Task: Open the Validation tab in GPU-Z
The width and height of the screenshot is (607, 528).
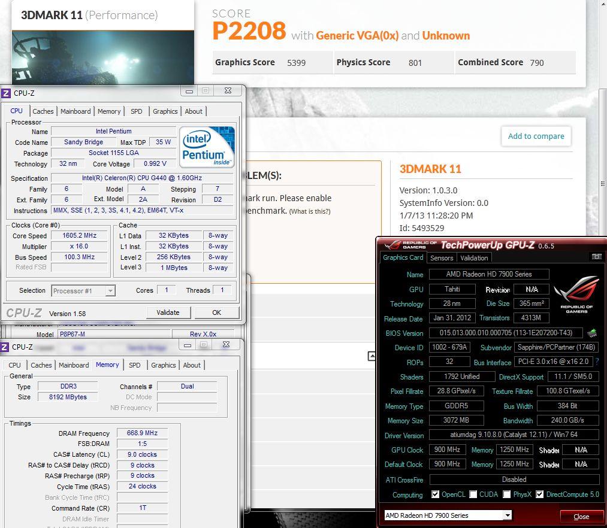Action: coord(474,258)
